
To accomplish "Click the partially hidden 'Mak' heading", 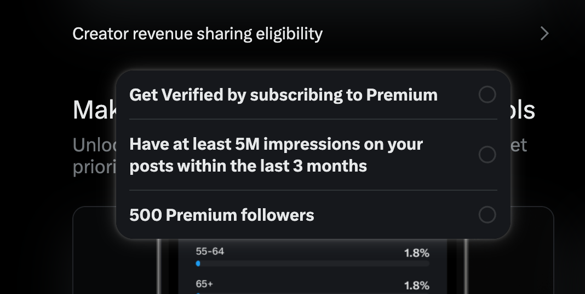I will [94, 110].
